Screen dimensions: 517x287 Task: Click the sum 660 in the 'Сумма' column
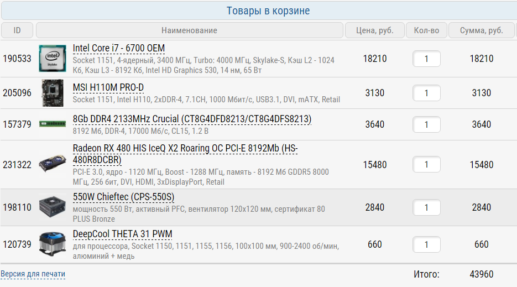click(482, 244)
